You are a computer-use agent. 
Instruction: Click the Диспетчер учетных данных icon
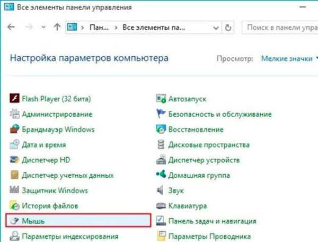point(15,175)
